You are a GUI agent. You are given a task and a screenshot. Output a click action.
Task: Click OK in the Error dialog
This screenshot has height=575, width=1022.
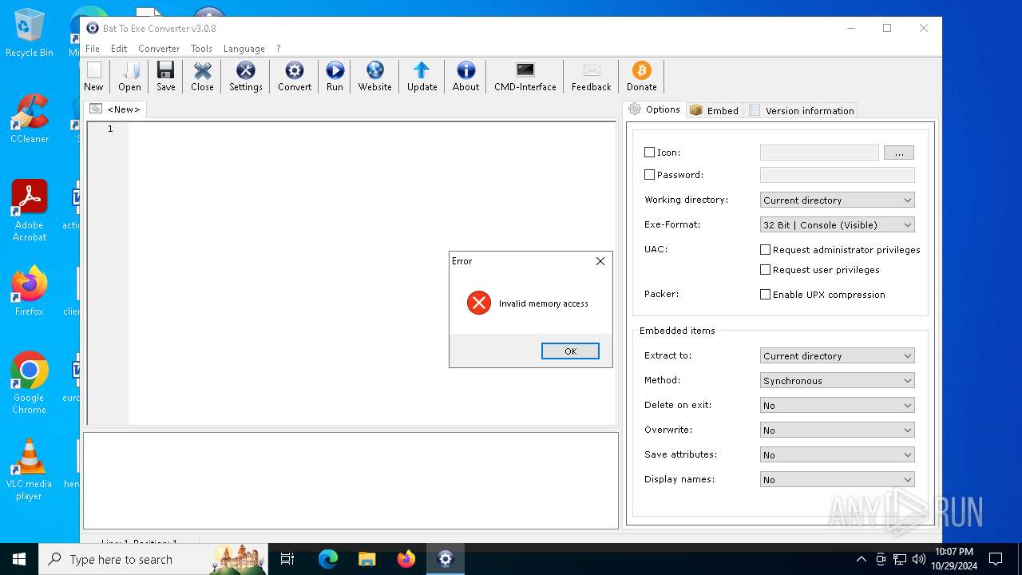(x=570, y=351)
